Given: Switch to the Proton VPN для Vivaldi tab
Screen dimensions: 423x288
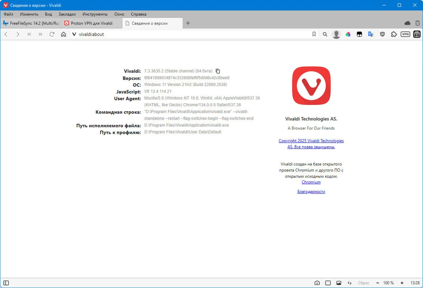Looking at the screenshot, I should pyautogui.click(x=92, y=23).
